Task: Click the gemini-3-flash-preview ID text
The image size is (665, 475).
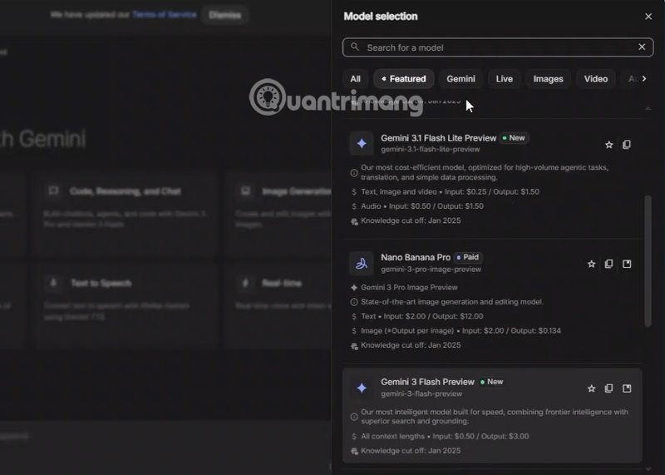Action: [x=421, y=394]
